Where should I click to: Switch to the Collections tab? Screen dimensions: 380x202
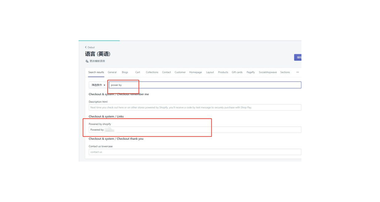click(x=152, y=72)
